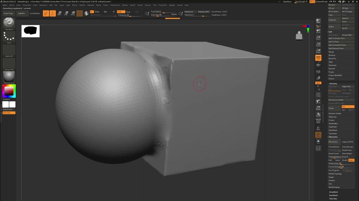Expand the Merge subpalette

pos(331,52)
